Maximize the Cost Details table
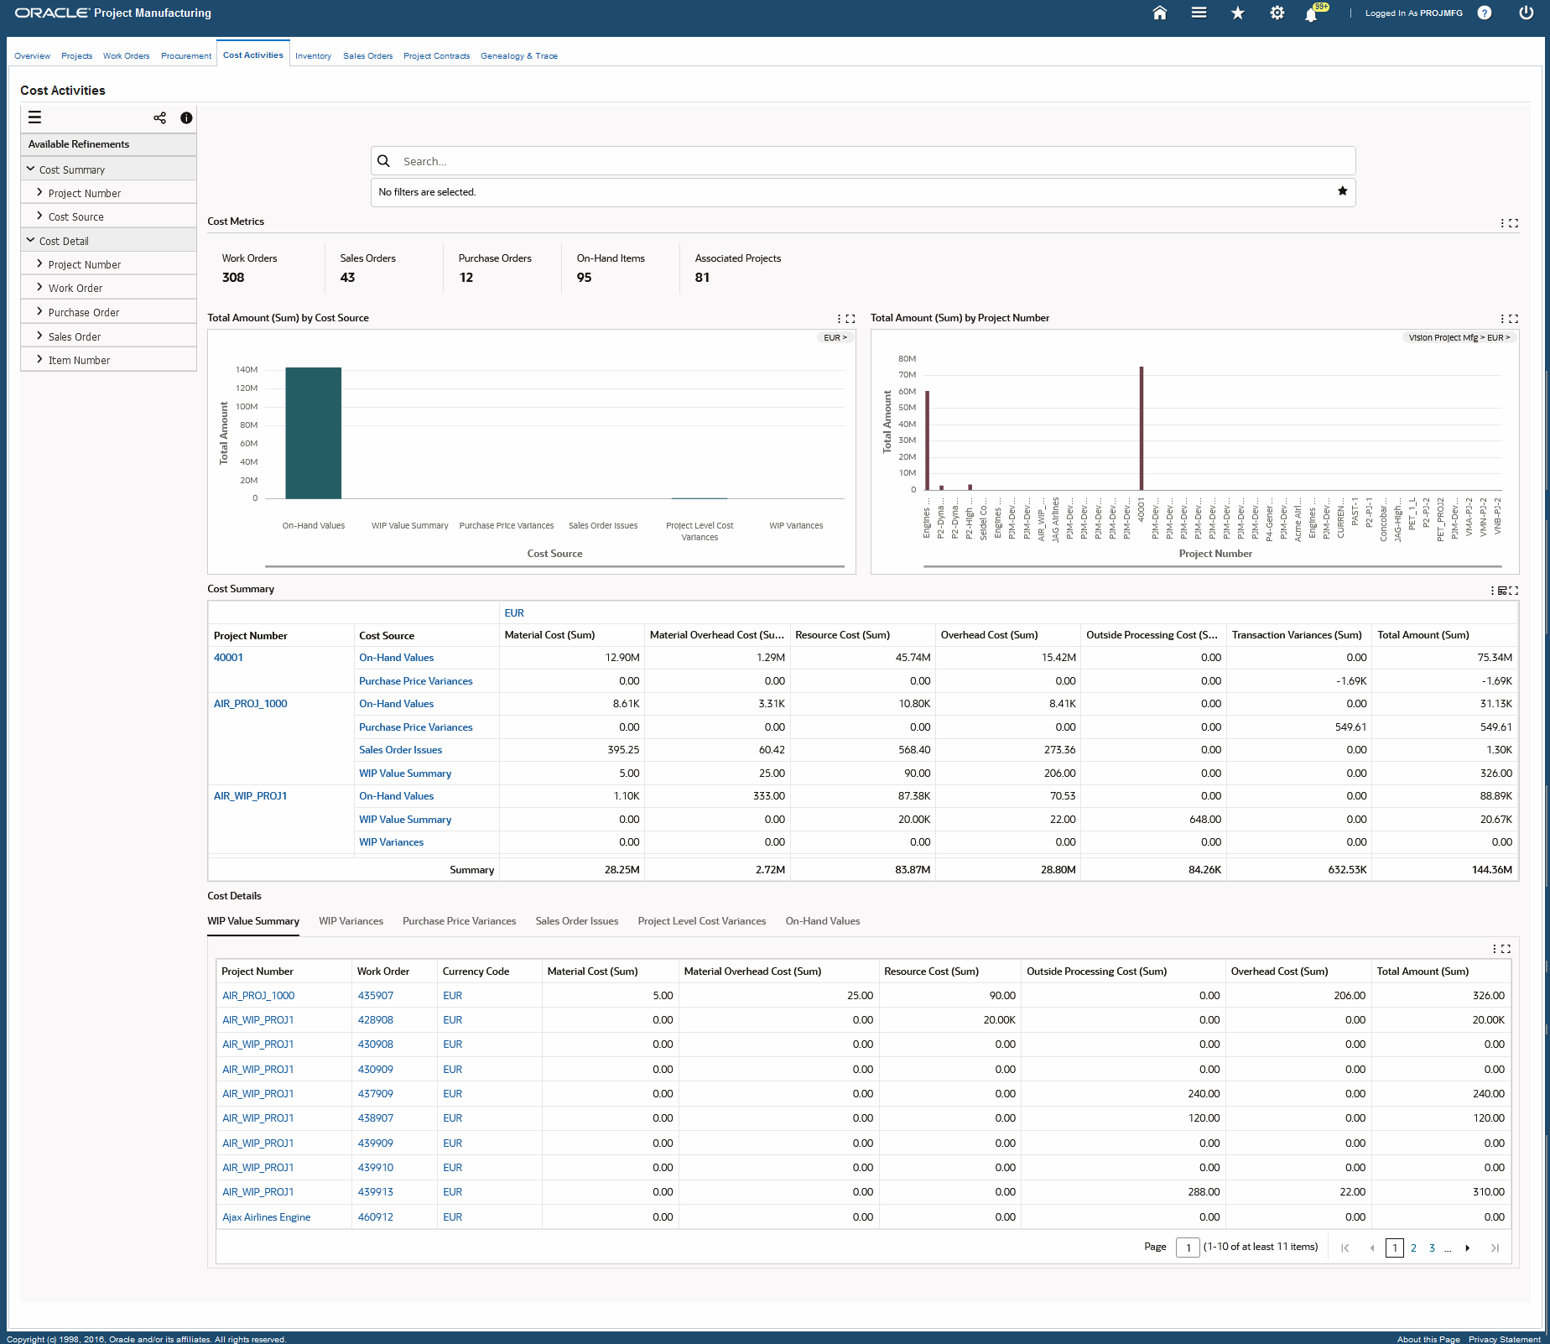Image resolution: width=1550 pixels, height=1344 pixels. 1506,949
